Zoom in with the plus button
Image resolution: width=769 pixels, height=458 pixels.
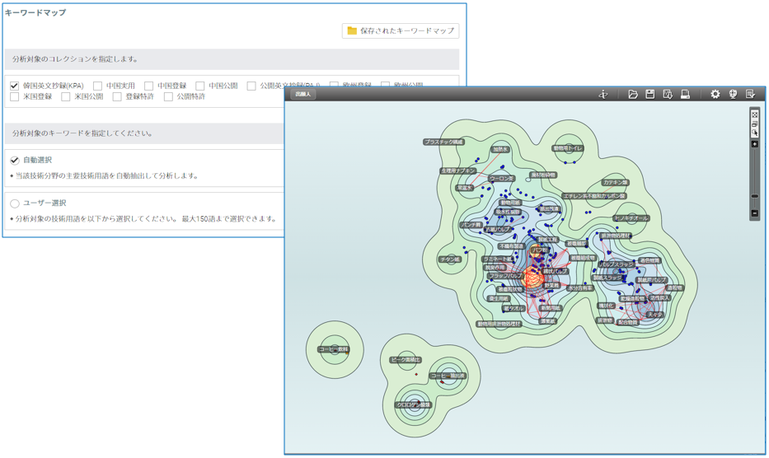[x=754, y=144]
